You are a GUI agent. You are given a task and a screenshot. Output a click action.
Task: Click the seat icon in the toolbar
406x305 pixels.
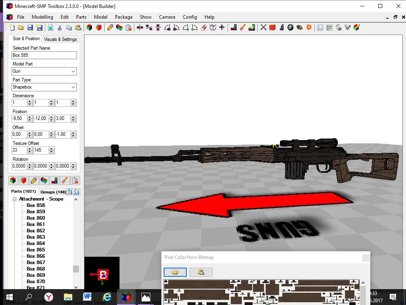coord(282,27)
